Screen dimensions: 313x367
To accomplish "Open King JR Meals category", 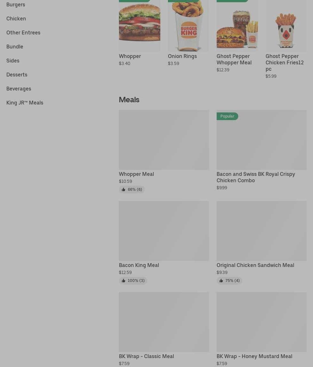I will tap(25, 103).
